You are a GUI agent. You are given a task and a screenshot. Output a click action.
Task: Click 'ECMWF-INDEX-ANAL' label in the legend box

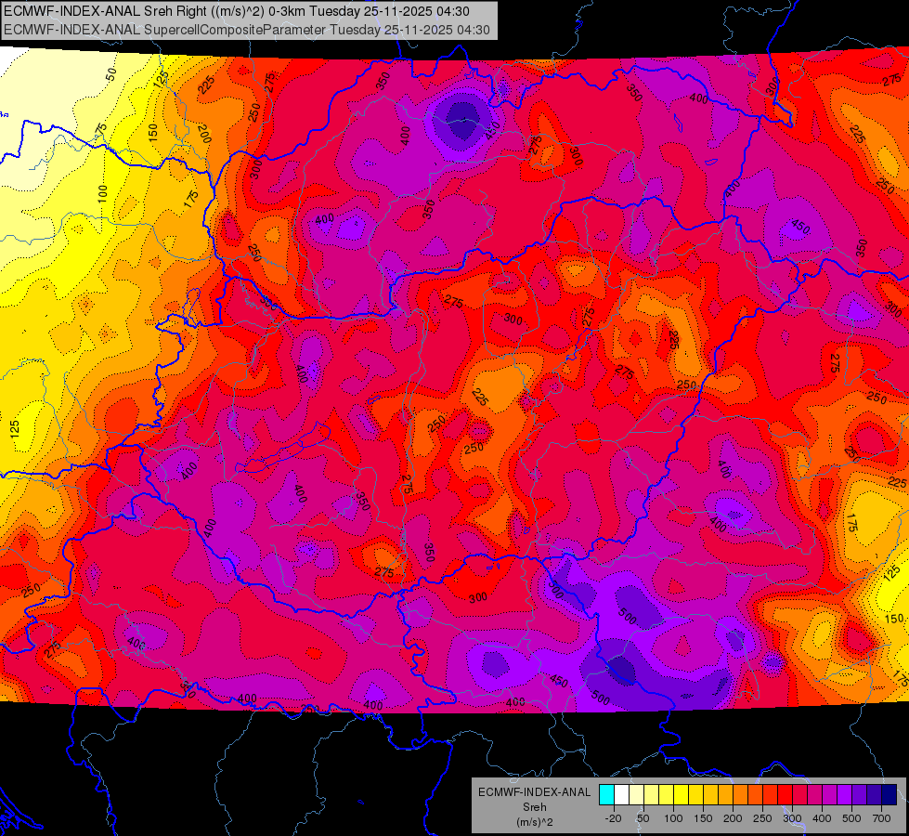pos(535,792)
